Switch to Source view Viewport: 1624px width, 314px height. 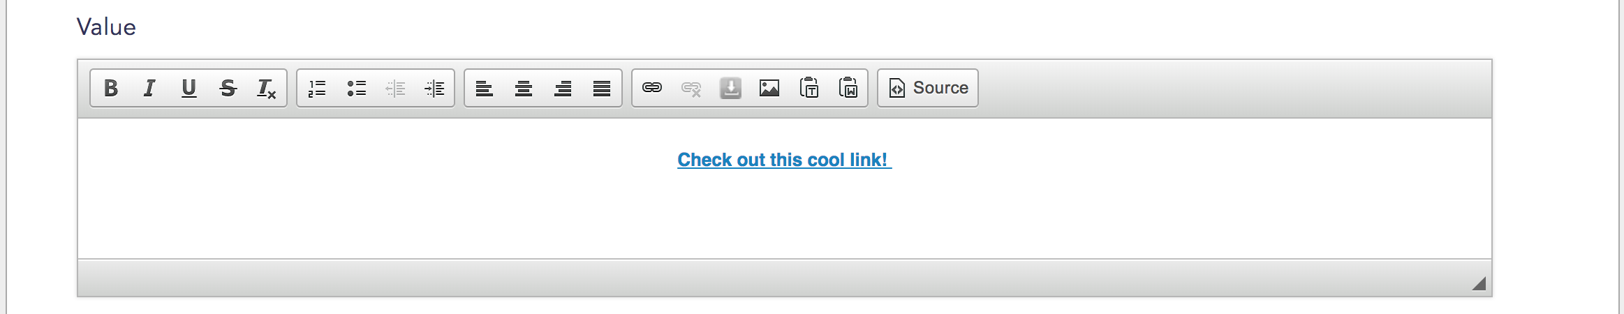(928, 88)
